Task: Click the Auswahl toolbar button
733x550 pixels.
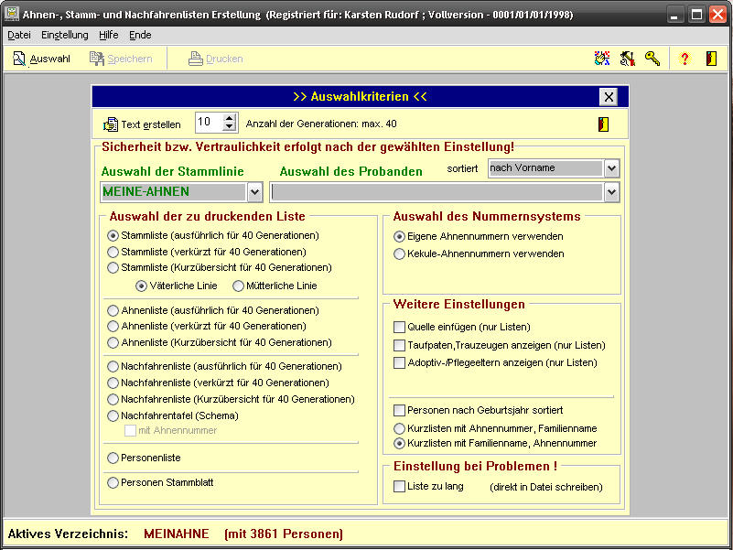Action: pyautogui.click(x=41, y=59)
